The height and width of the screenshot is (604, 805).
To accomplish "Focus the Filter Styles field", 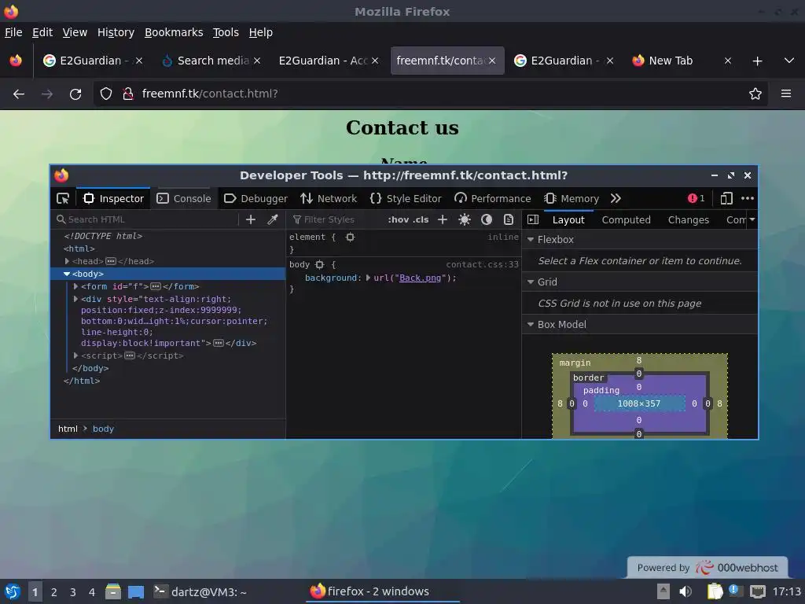I will [x=336, y=219].
